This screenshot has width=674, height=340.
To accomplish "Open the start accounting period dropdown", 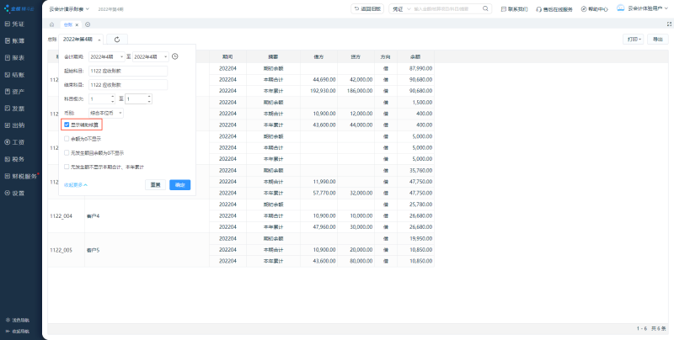I will pos(106,56).
